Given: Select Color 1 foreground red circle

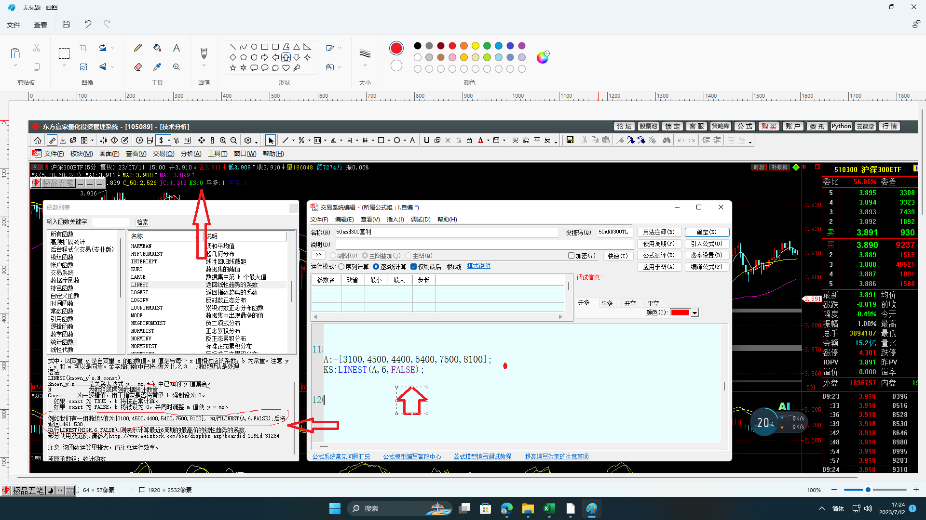Looking at the screenshot, I should [396, 48].
